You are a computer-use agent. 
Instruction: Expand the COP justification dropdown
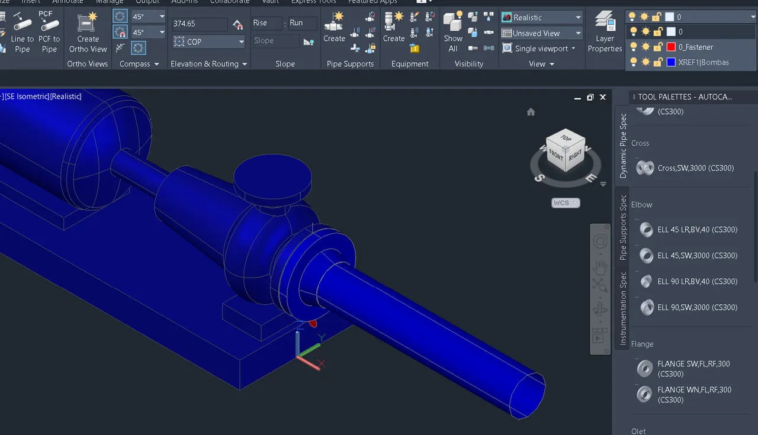tap(208, 41)
